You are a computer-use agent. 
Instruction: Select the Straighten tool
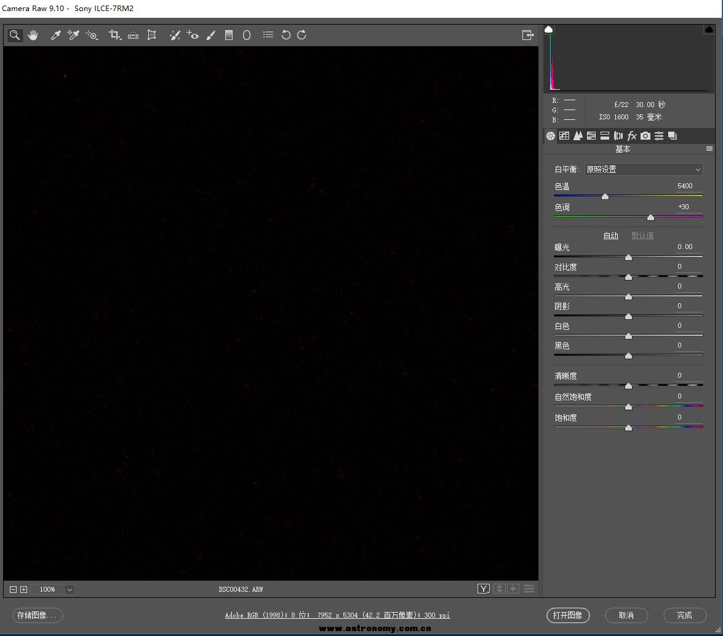[133, 35]
